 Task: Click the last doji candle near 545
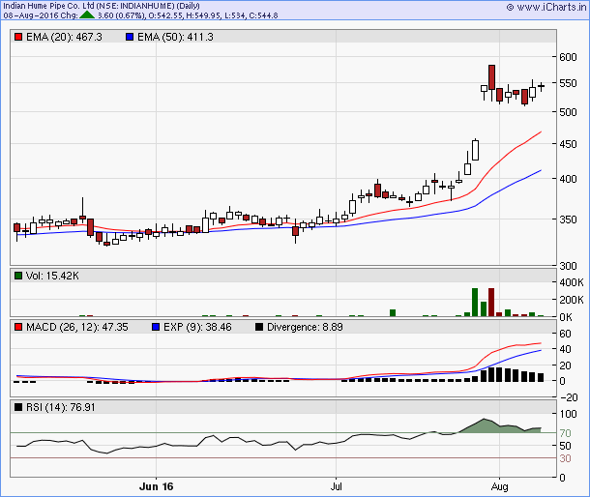542,86
